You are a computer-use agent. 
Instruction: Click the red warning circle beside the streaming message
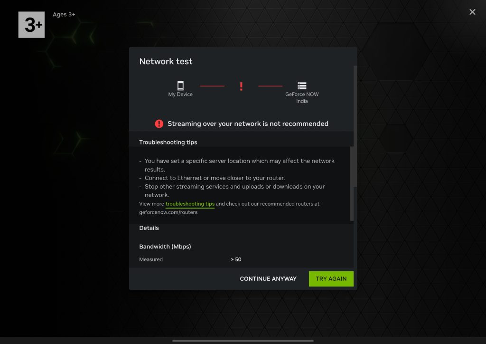click(x=159, y=124)
